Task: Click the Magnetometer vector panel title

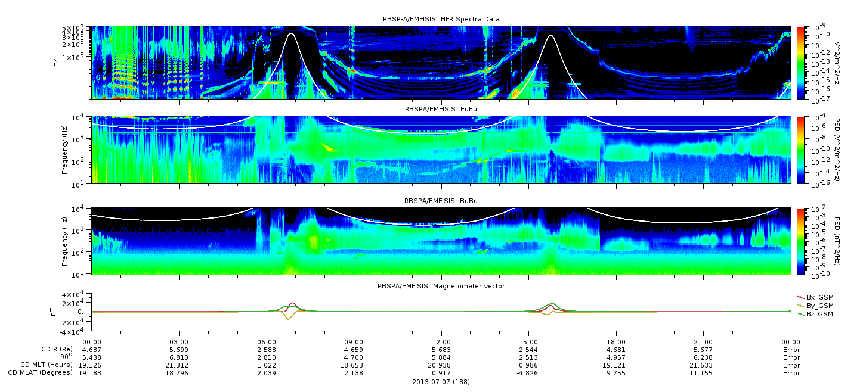Action: pyautogui.click(x=441, y=287)
